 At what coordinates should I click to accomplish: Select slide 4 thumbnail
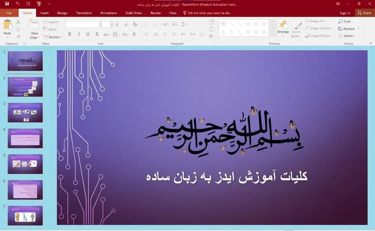(x=25, y=138)
